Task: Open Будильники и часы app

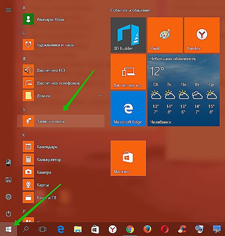Action: (61, 45)
